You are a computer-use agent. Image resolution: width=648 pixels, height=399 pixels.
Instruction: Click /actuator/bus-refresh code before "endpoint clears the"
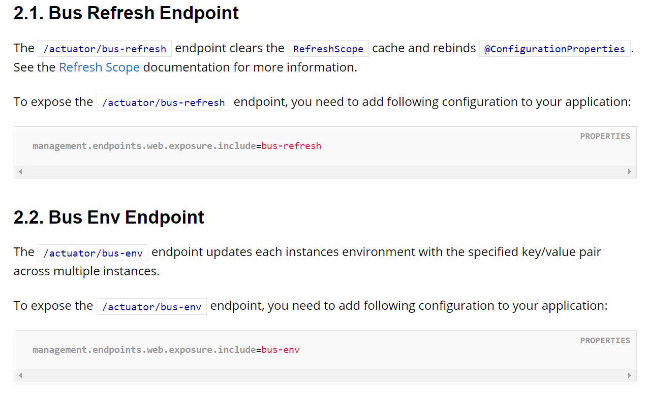point(105,49)
